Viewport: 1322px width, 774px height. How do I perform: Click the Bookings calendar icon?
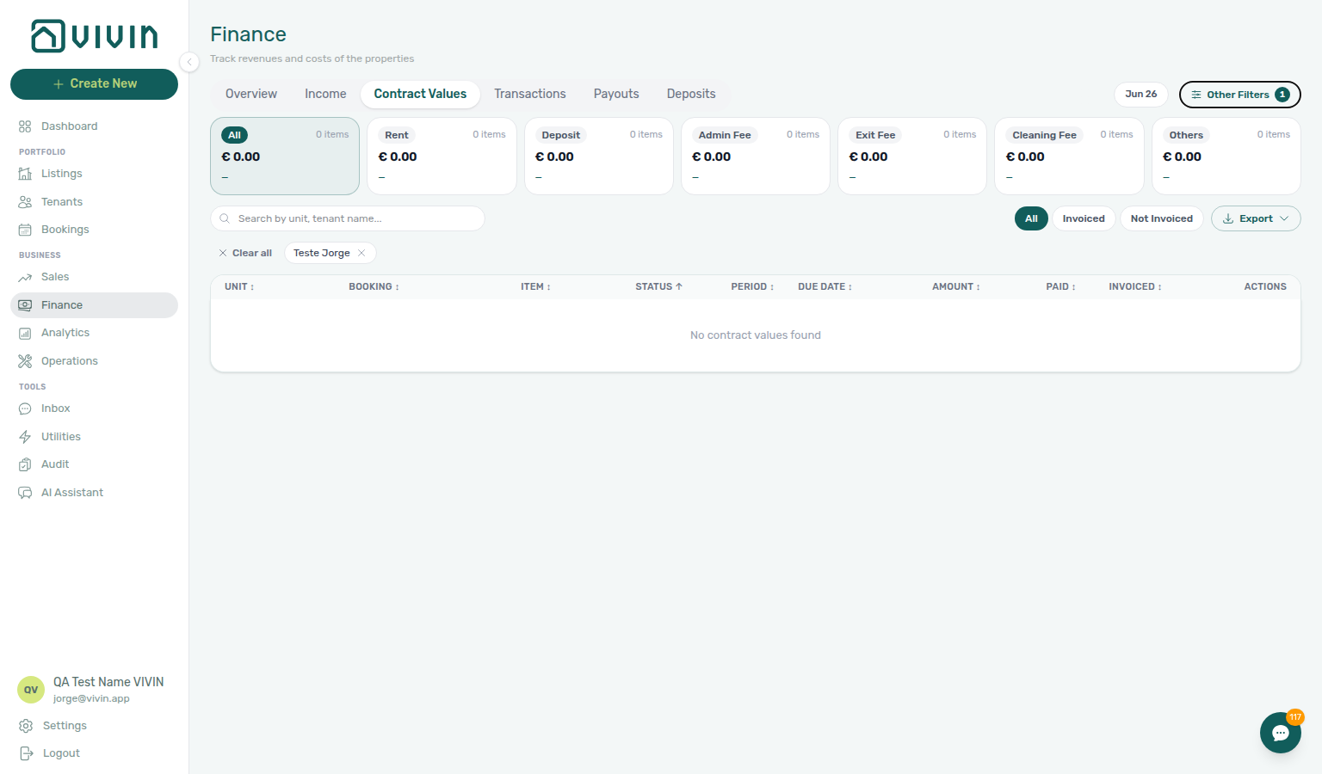pos(25,230)
